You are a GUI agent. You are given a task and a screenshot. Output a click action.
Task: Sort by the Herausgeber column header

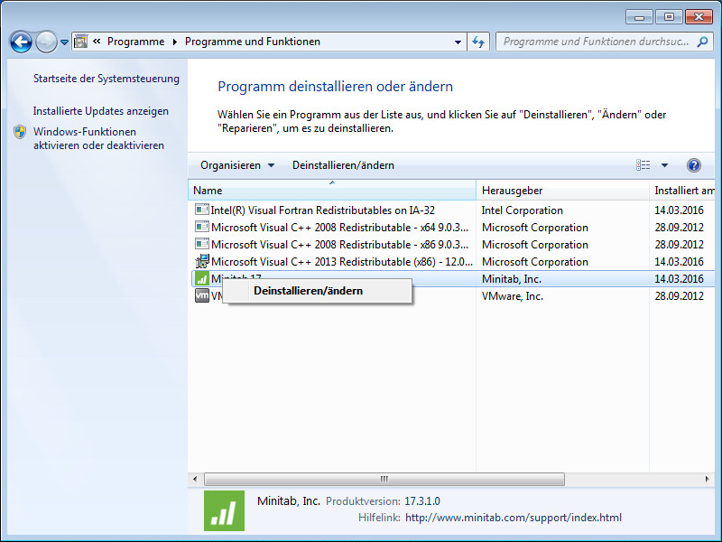tap(562, 191)
